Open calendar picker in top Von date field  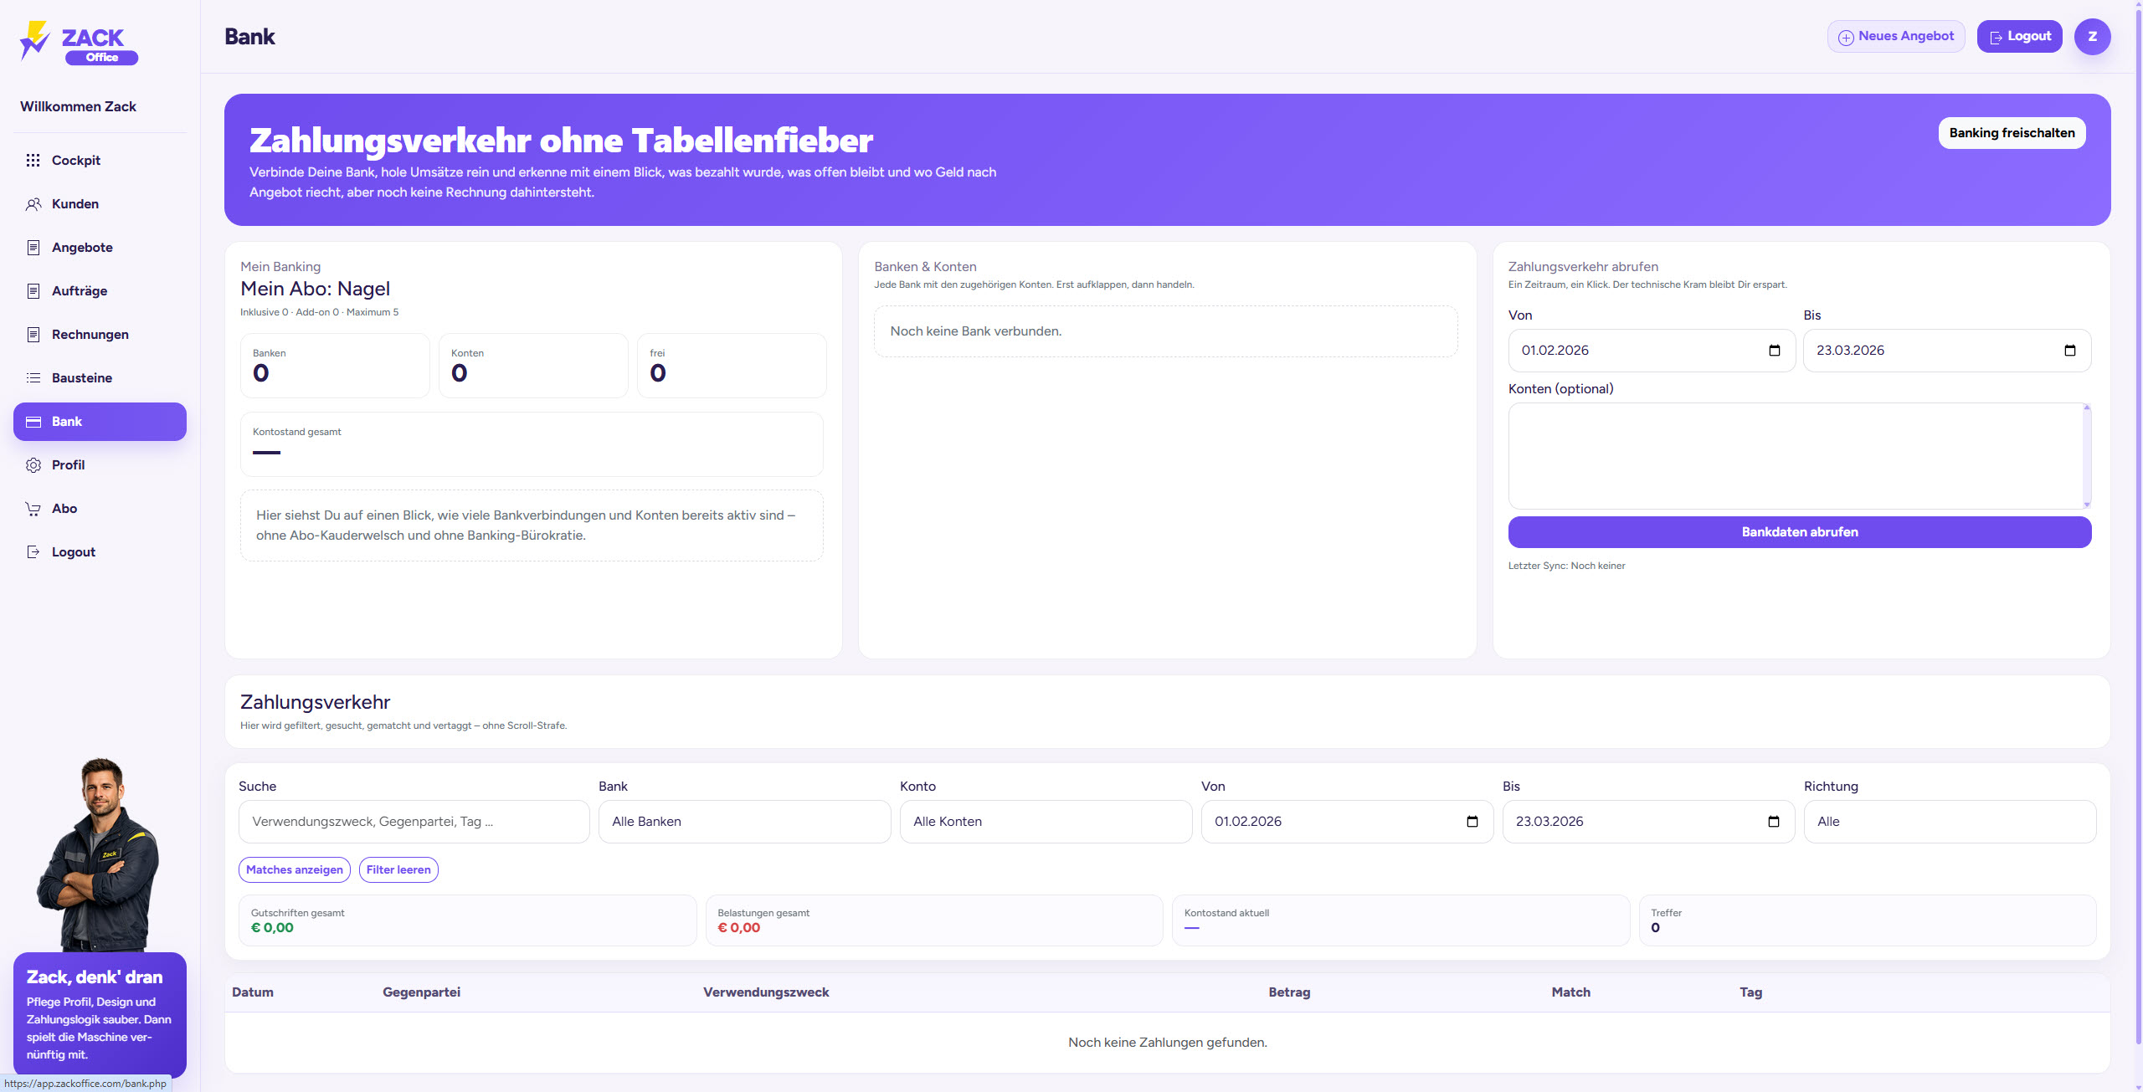(1774, 351)
